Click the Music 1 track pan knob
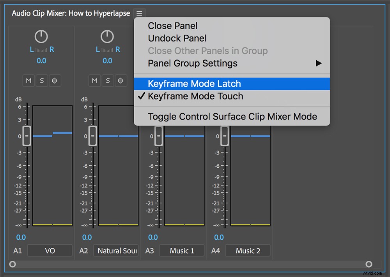 tap(174, 36)
